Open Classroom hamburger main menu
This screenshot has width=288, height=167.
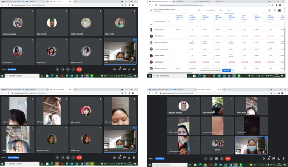point(150,10)
